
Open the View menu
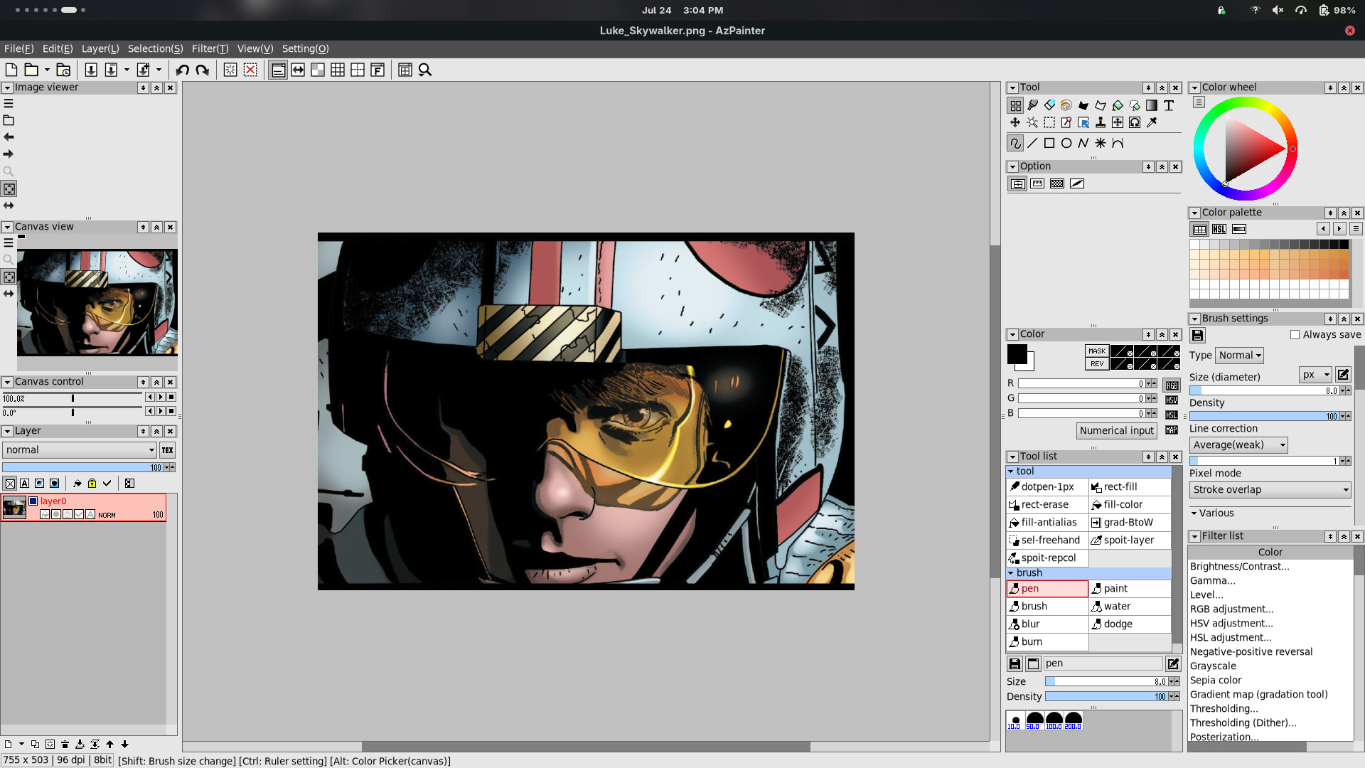255,48
